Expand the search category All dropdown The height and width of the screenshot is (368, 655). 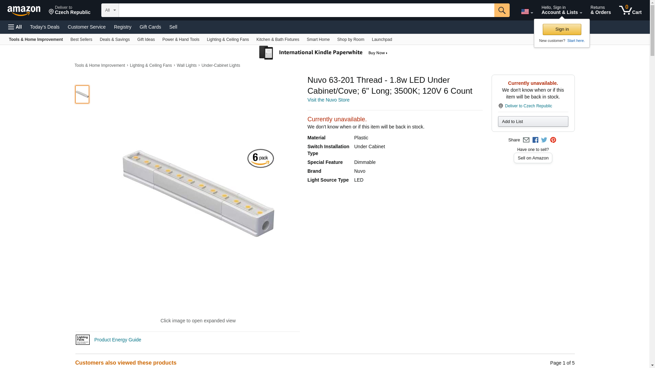110,10
